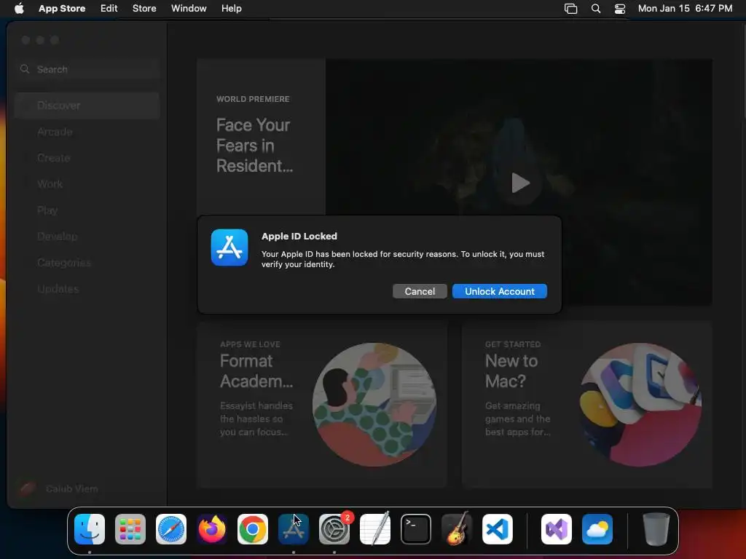Click the window's yellow minimize button
746x559 pixels.
[x=41, y=40]
